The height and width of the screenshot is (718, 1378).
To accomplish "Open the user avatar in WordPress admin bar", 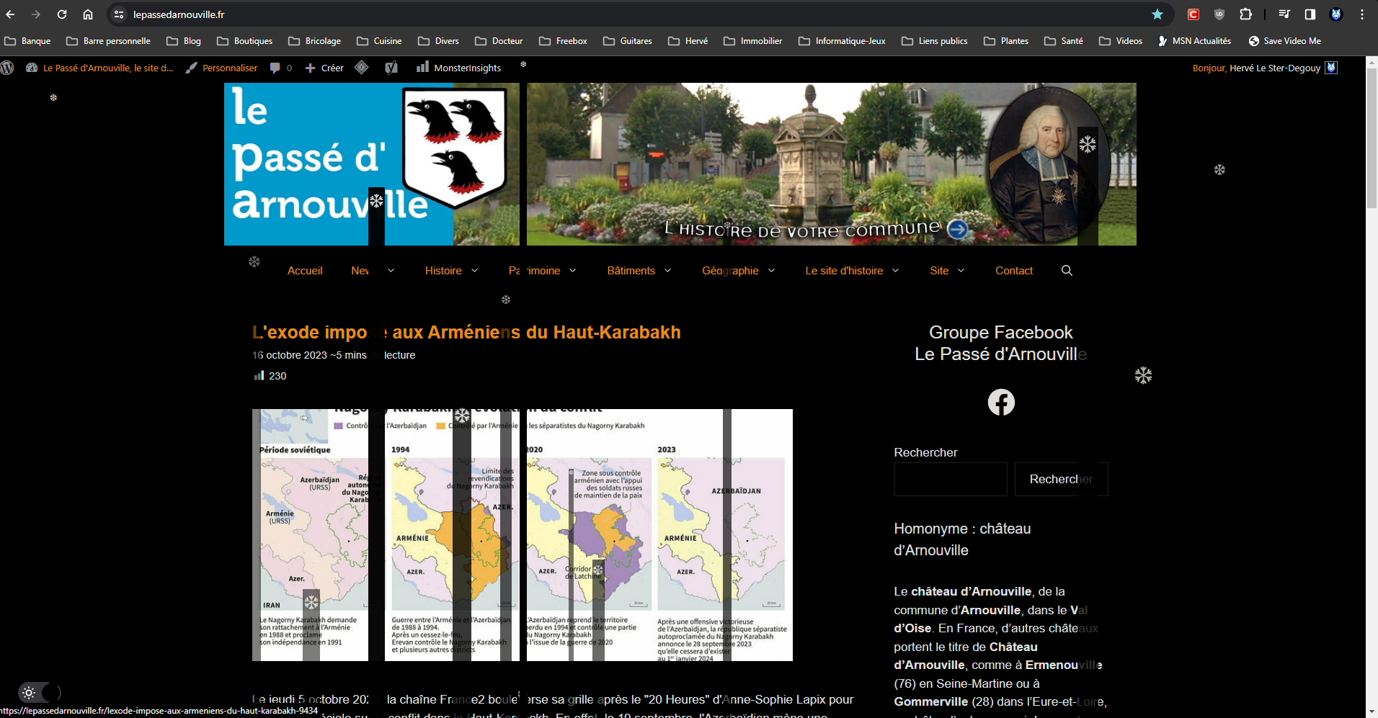I will click(x=1331, y=68).
